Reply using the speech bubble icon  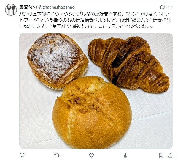[22, 155]
